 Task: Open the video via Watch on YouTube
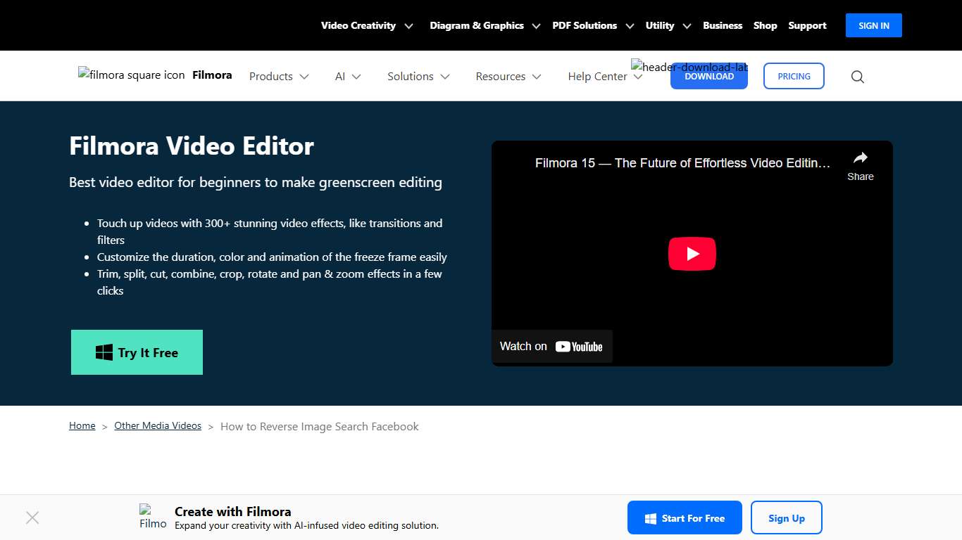(x=551, y=346)
